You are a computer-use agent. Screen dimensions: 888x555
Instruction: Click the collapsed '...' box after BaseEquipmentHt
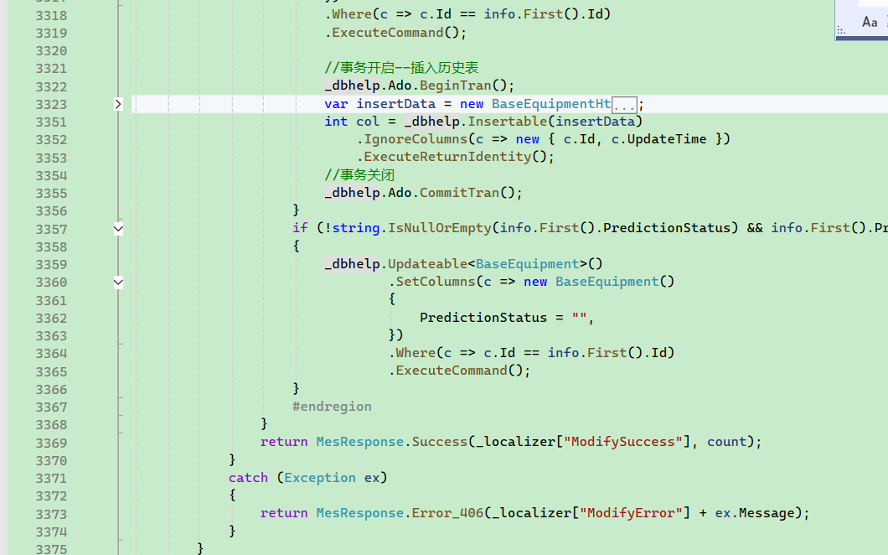coord(624,104)
